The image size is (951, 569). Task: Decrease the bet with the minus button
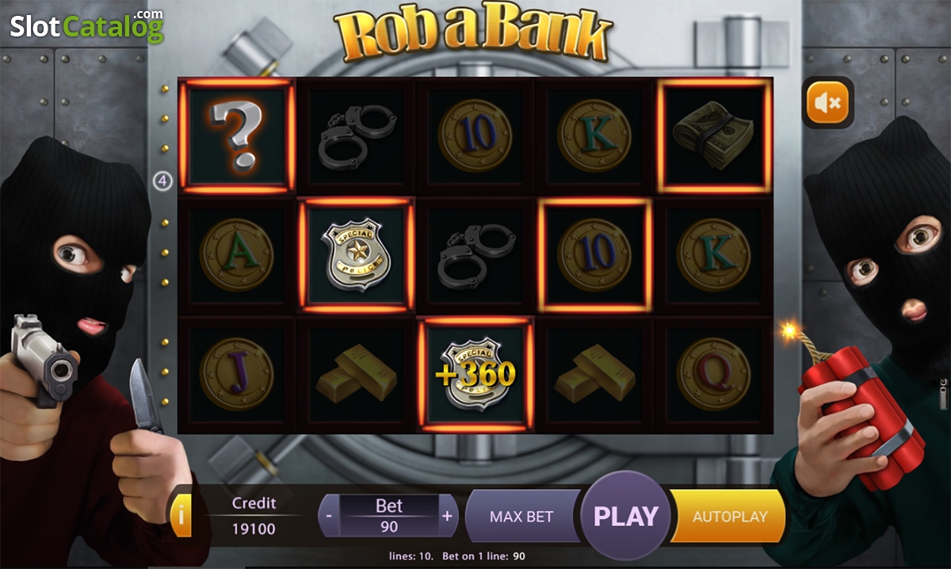click(328, 516)
